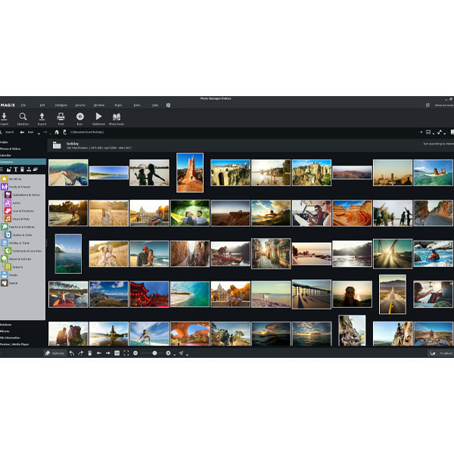Open the sort order dropdown arrow
The height and width of the screenshot is (454, 454).
[x=444, y=133]
